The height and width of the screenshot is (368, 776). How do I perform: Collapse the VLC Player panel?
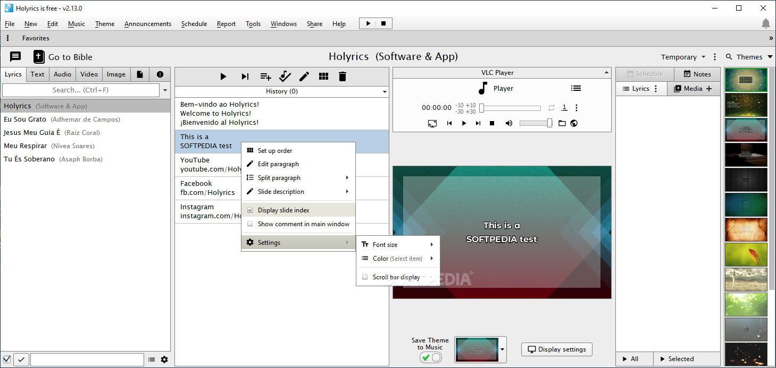tap(606, 73)
